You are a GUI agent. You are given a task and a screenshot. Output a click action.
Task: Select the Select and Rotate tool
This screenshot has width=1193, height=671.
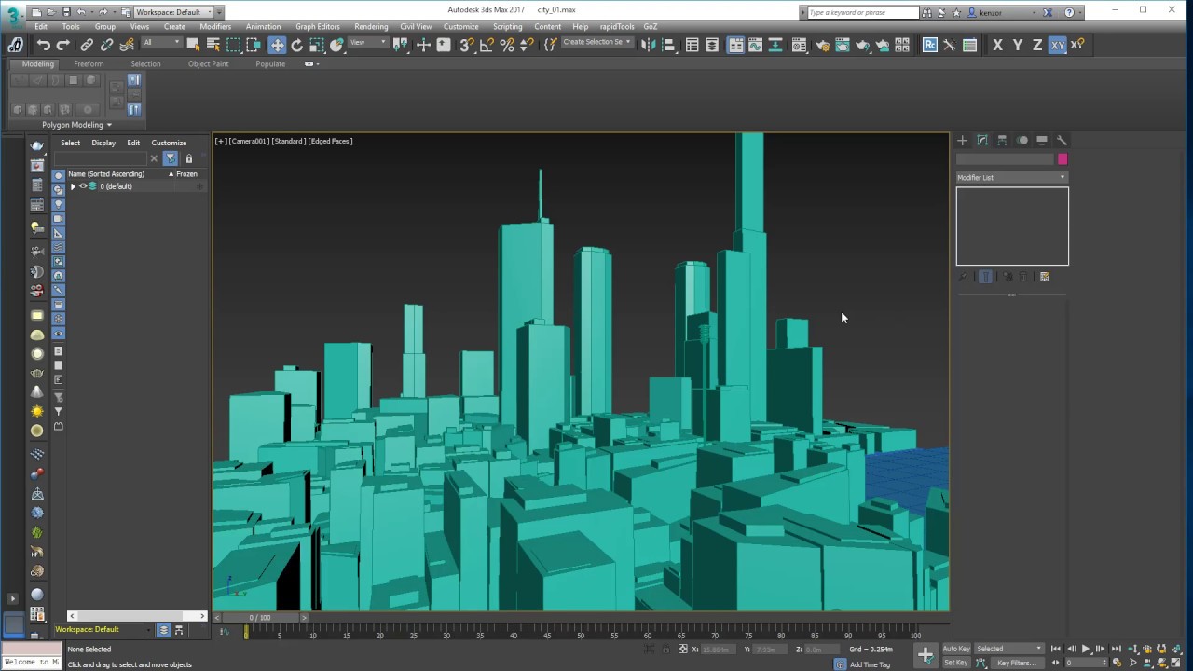click(x=296, y=45)
